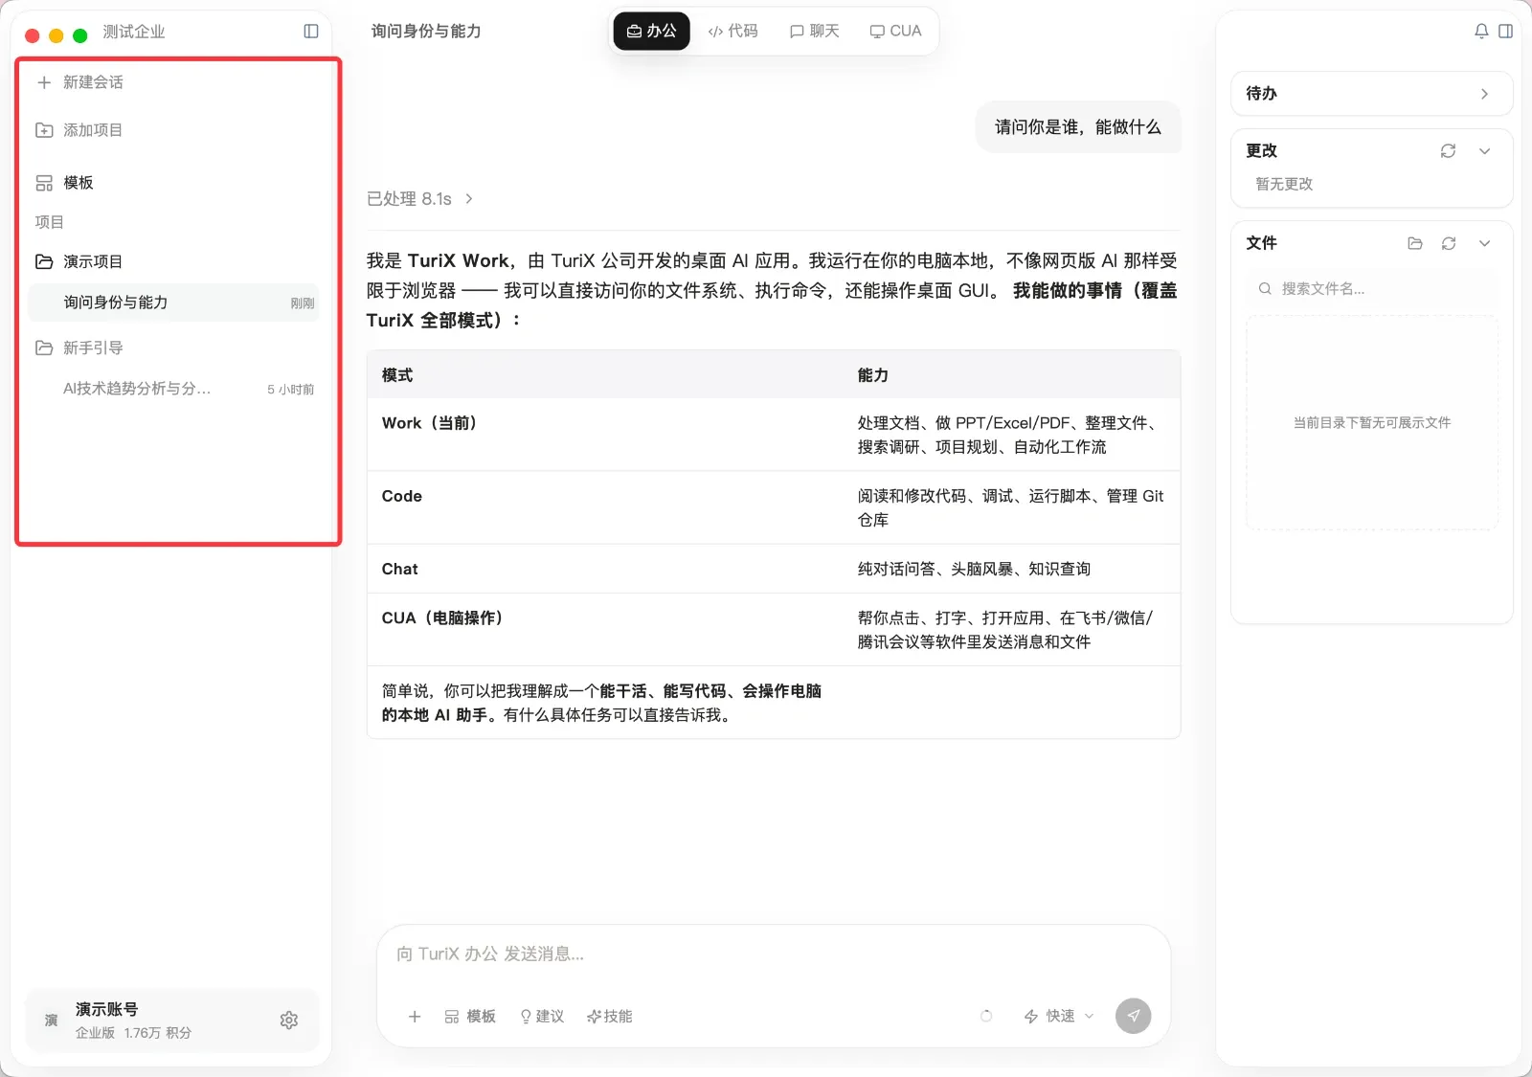Screen dimensions: 1532x1077
Task: Click the lightning icon beside 快速
Action: pyautogui.click(x=1031, y=1017)
